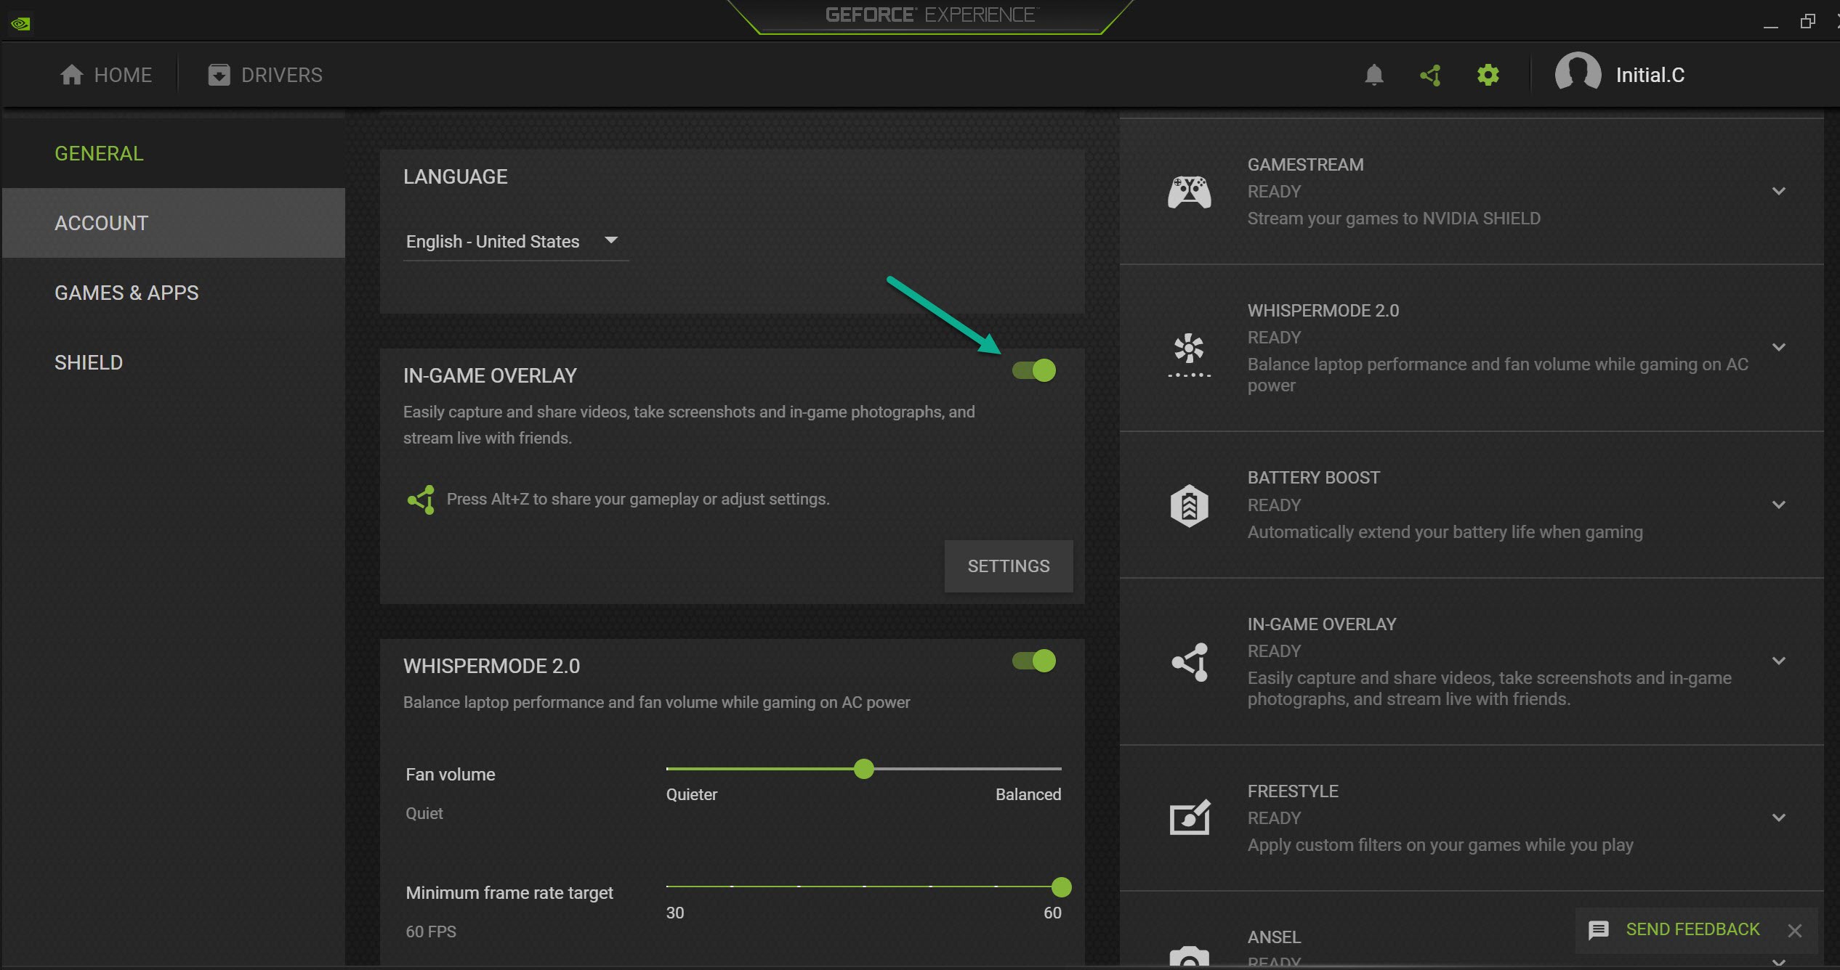Go to the HOME tab

coord(106,75)
